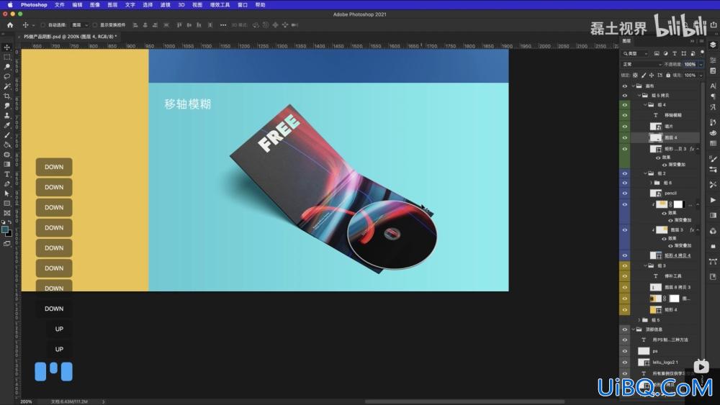This screenshot has height=405, width=720.
Task: Click the foreground color swatch
Action: [4, 229]
